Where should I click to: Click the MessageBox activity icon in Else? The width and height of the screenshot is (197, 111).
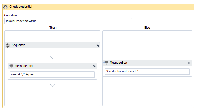[x=106, y=63]
